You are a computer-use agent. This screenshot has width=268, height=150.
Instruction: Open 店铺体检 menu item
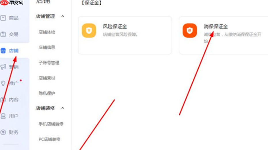47,32
